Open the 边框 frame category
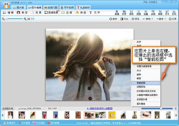The height and width of the screenshot is (126, 179). (67, 12)
